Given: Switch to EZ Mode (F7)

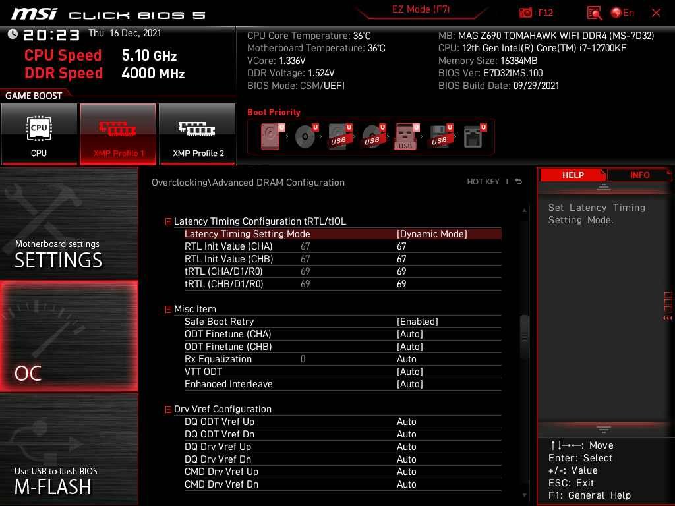Looking at the screenshot, I should [x=421, y=9].
